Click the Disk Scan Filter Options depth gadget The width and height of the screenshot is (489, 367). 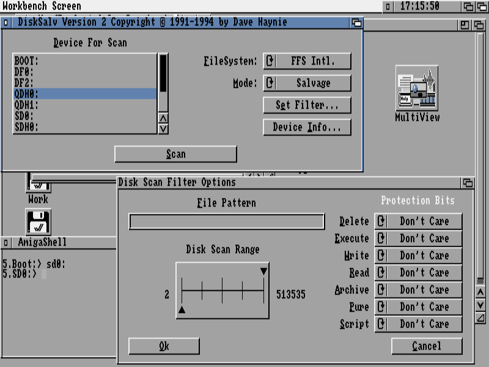click(x=468, y=182)
